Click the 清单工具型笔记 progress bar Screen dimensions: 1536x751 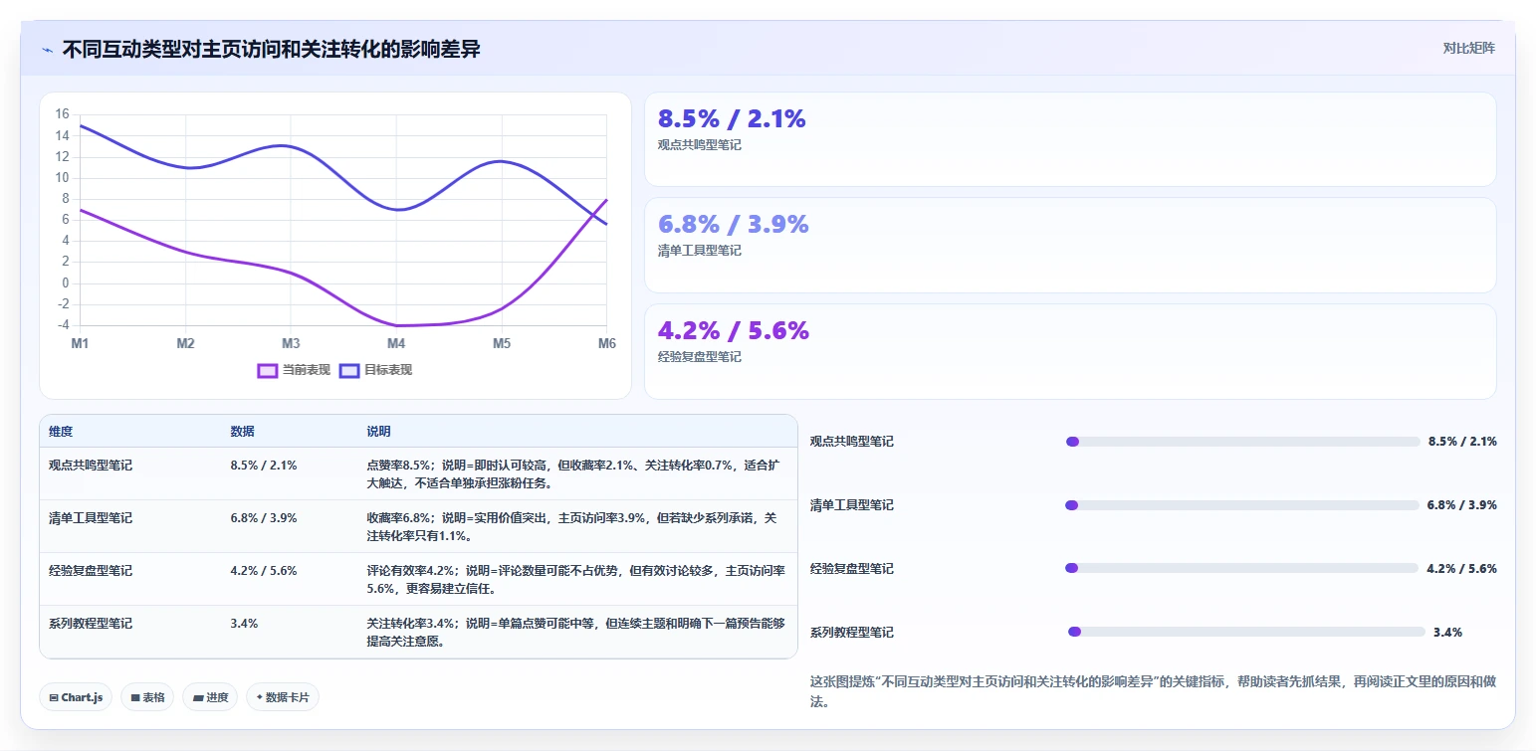tap(1242, 505)
